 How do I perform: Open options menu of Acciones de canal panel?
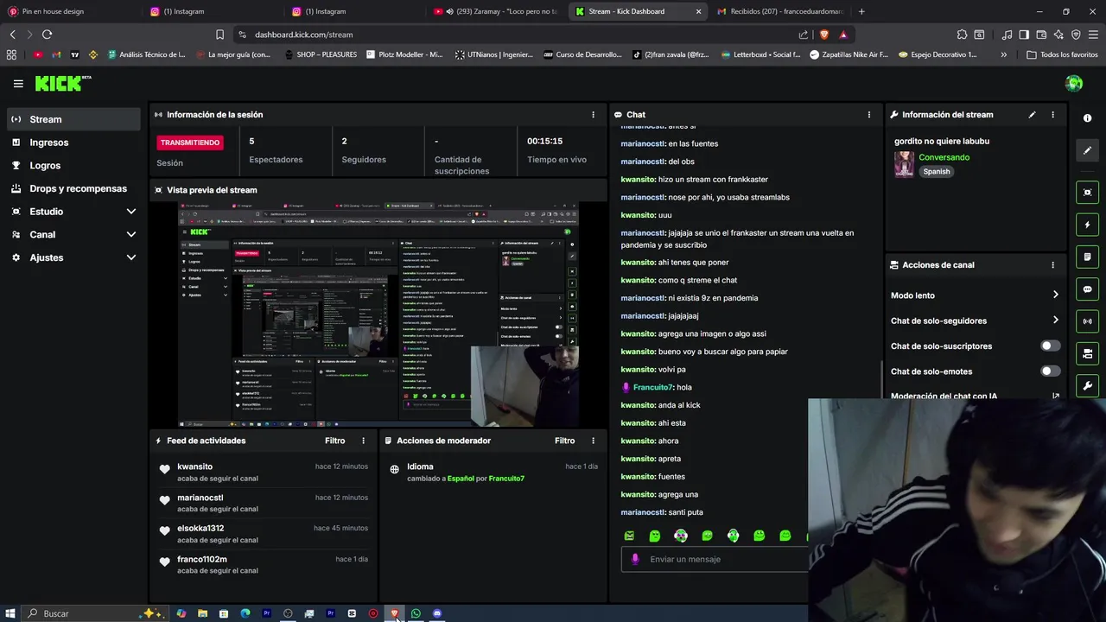point(1052,265)
